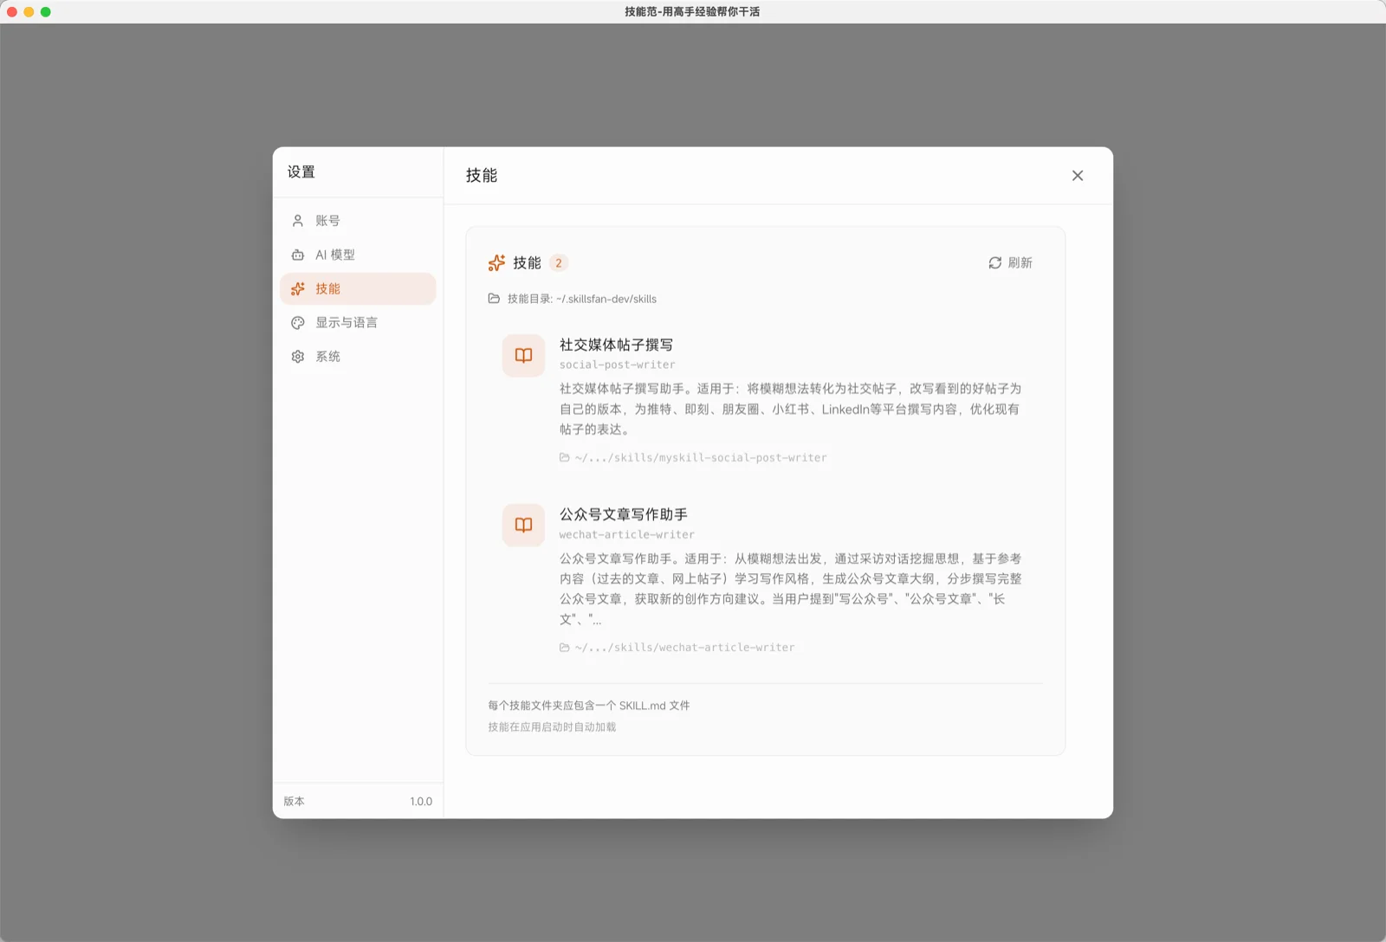
Task: Click the palette icon for 显示与语言
Action: tap(297, 322)
